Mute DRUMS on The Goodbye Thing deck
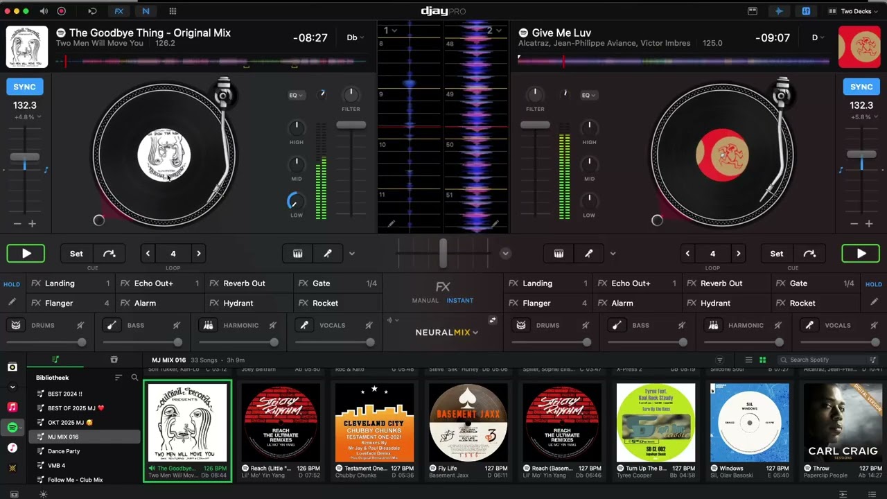Viewport: 887px width, 499px height. point(80,325)
